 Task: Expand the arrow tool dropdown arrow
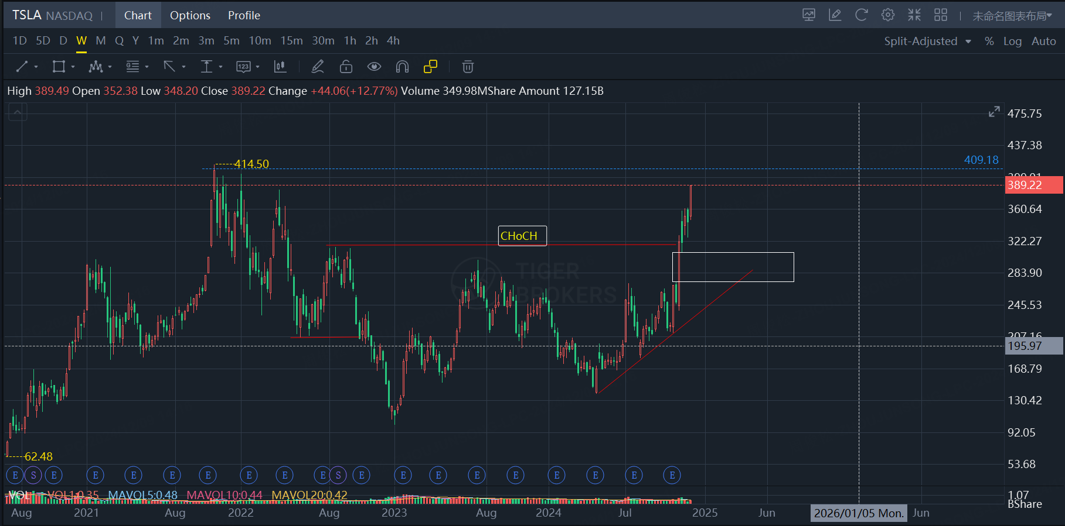pos(183,67)
